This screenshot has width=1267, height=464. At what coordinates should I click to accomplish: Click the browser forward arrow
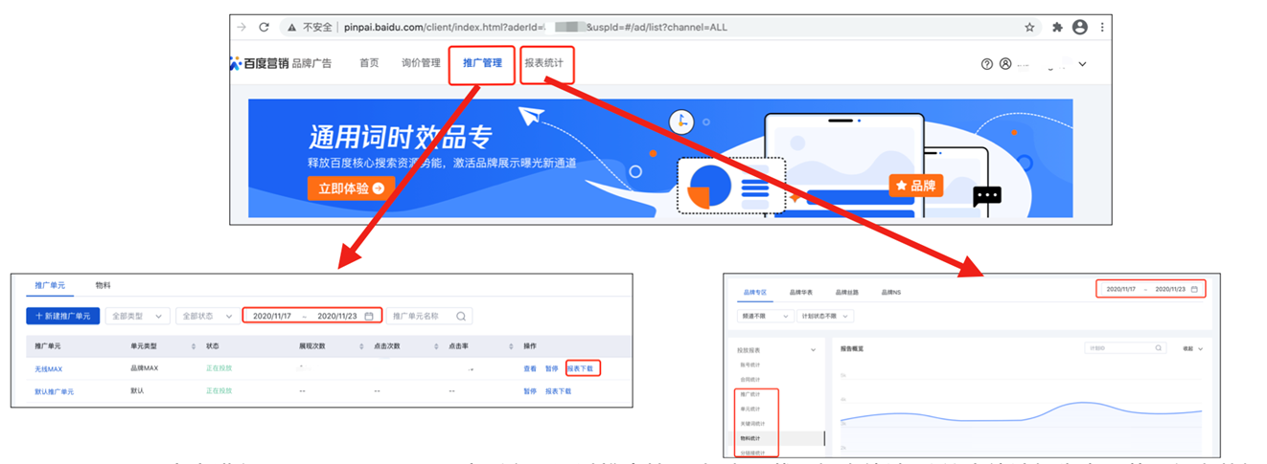(242, 28)
